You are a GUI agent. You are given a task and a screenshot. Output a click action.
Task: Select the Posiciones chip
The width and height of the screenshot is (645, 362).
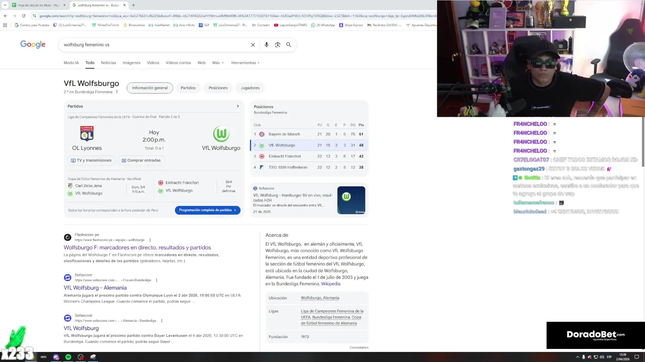coord(218,88)
